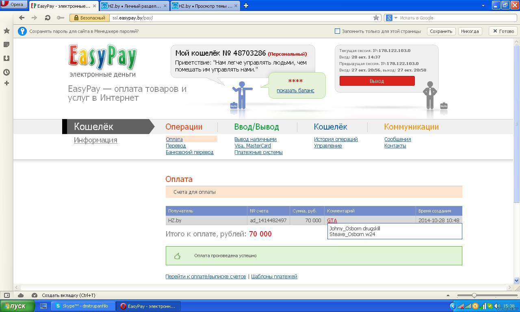520x312 pixels.
Task: Reload the page with the refresh icon
Action: 48,18
